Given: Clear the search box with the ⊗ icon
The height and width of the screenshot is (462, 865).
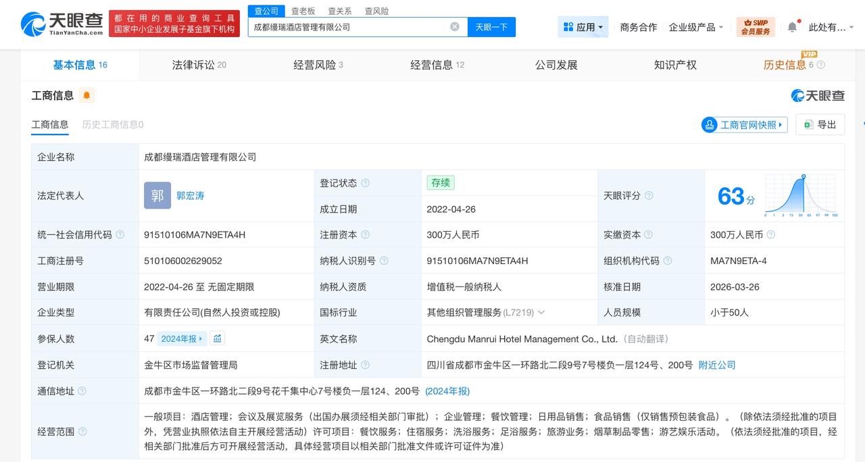Looking at the screenshot, I should 455,26.
